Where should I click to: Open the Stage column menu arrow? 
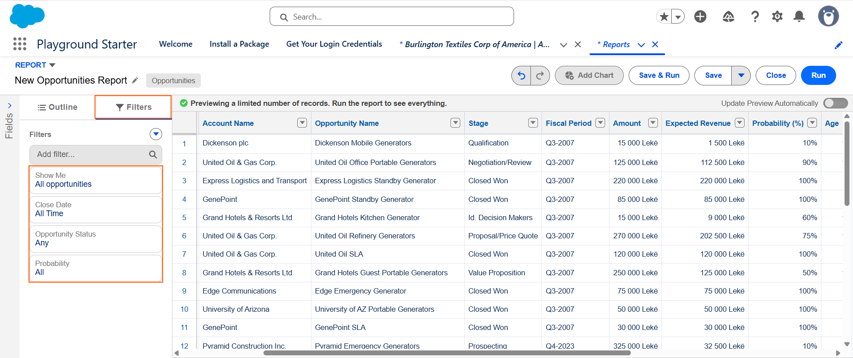pyautogui.click(x=533, y=123)
